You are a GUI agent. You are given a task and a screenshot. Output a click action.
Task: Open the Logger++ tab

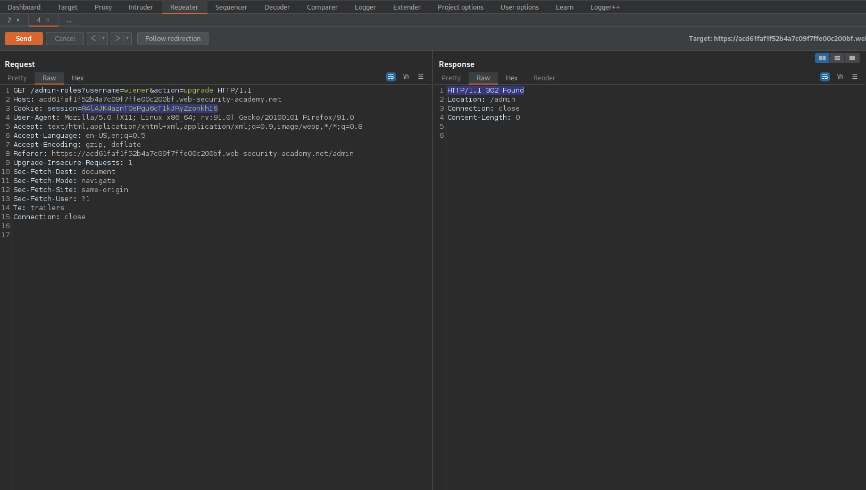605,7
